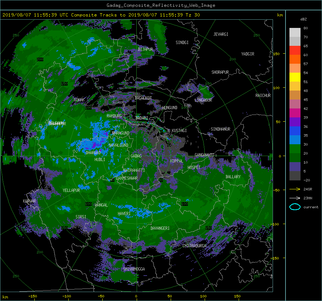Click the YADGIR city label
322x301 pixels.
coord(248,54)
